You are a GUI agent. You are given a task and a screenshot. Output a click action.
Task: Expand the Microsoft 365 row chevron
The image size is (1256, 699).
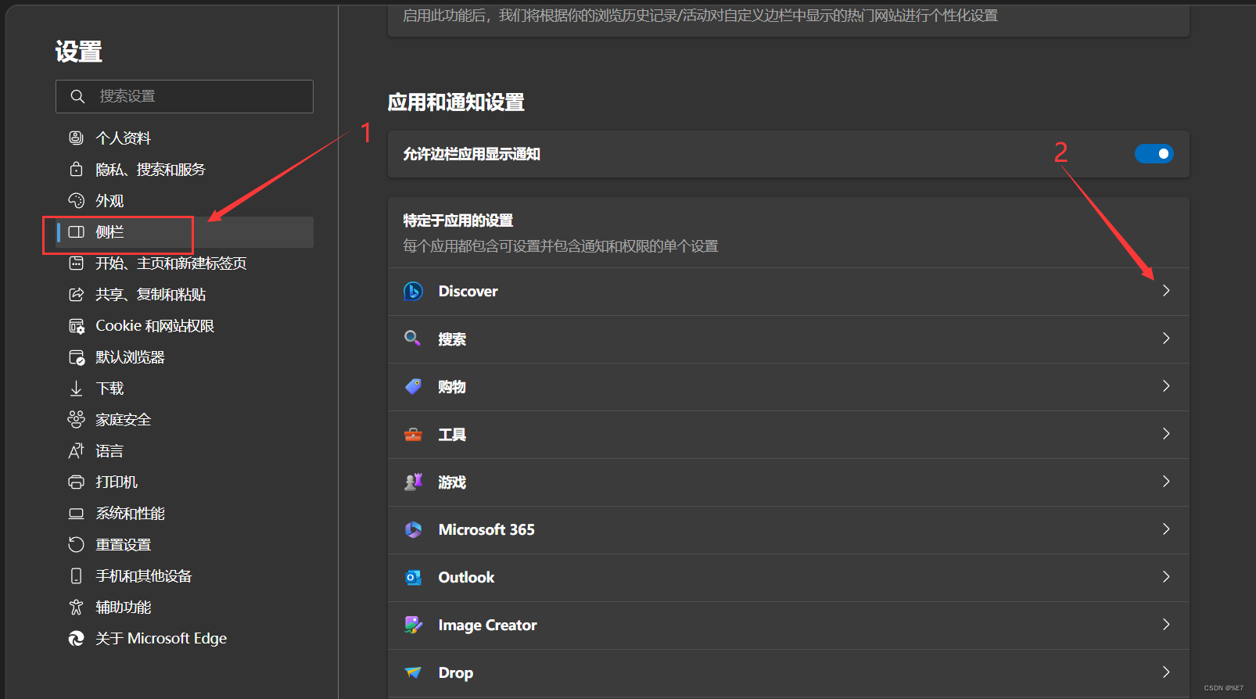[1166, 529]
